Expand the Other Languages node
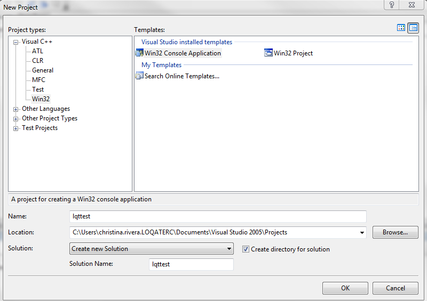This screenshot has width=427, height=301. click(16, 109)
